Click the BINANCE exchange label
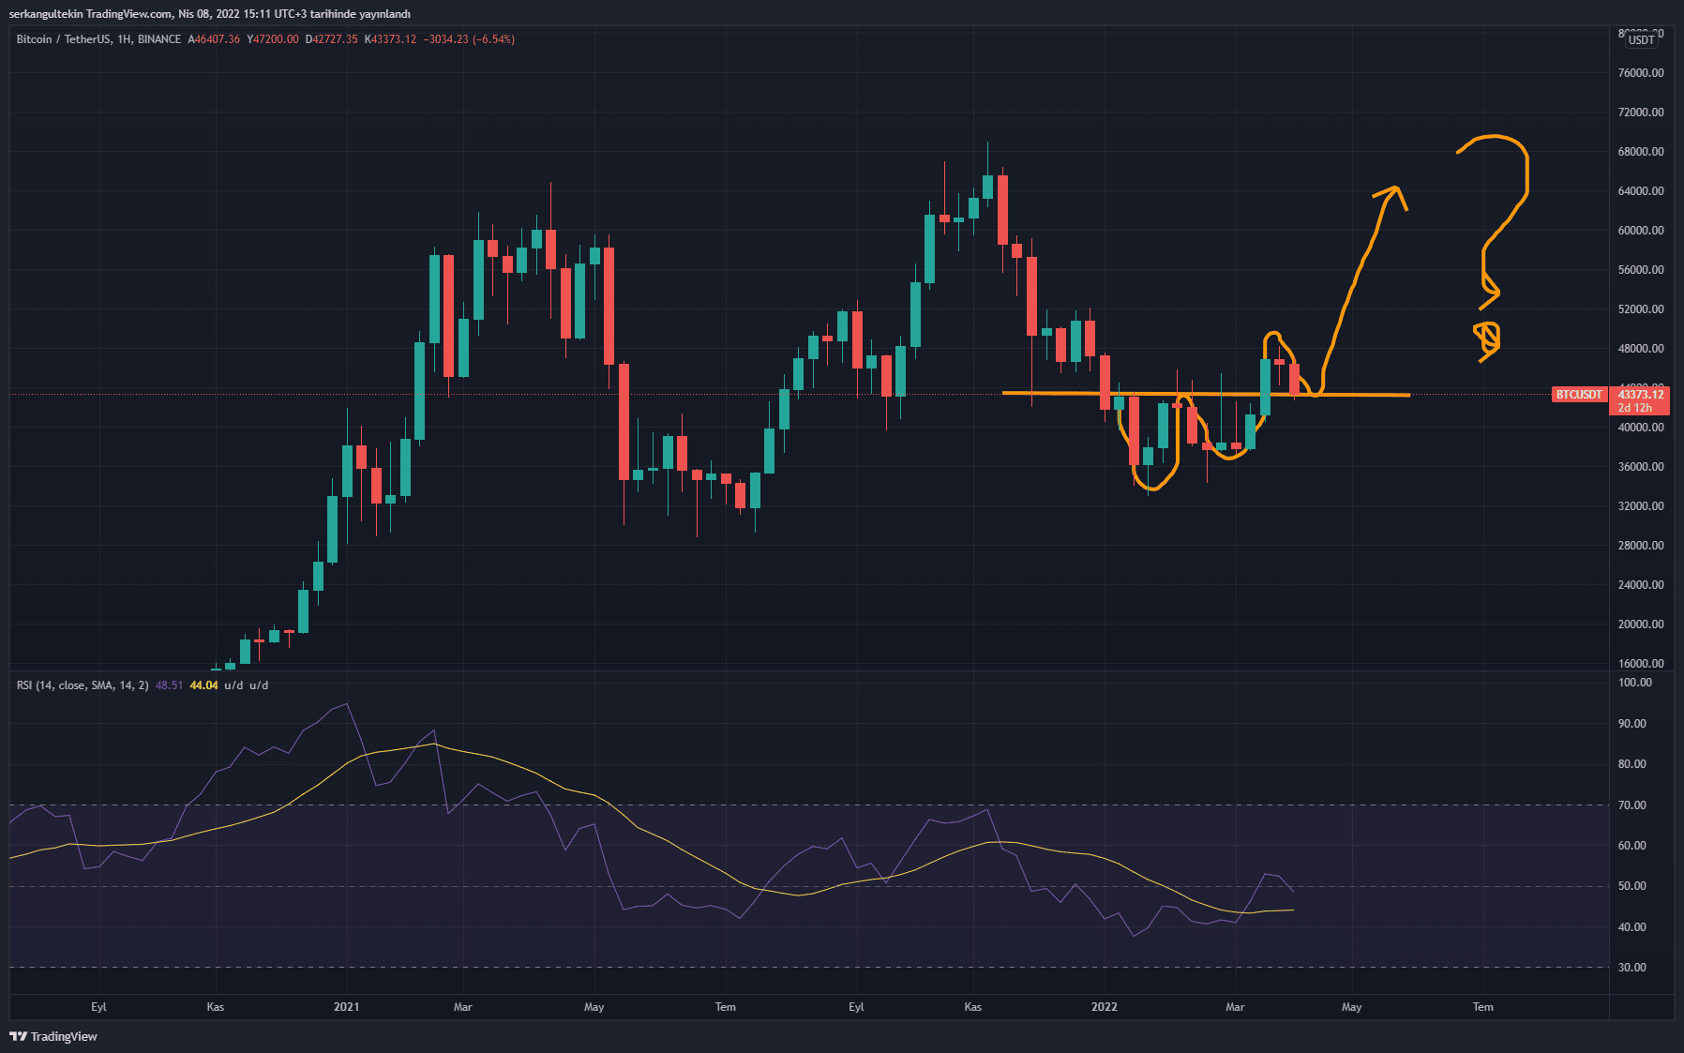 (x=159, y=39)
